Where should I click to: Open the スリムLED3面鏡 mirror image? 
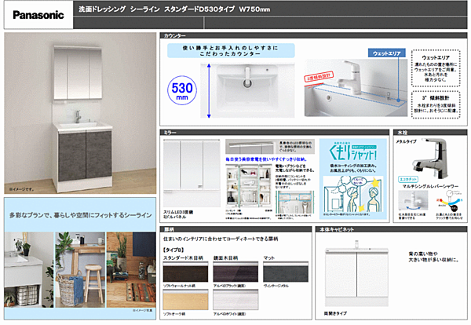(192, 173)
